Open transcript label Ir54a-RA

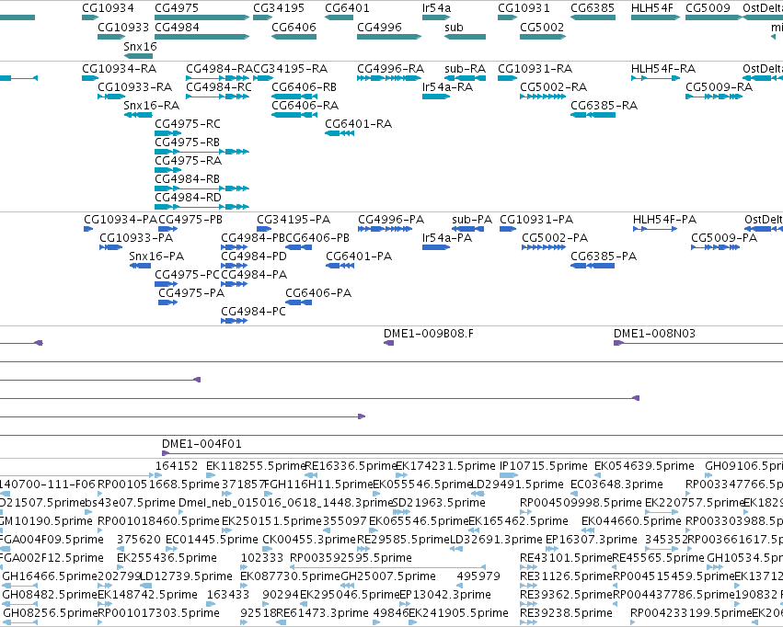(x=447, y=86)
